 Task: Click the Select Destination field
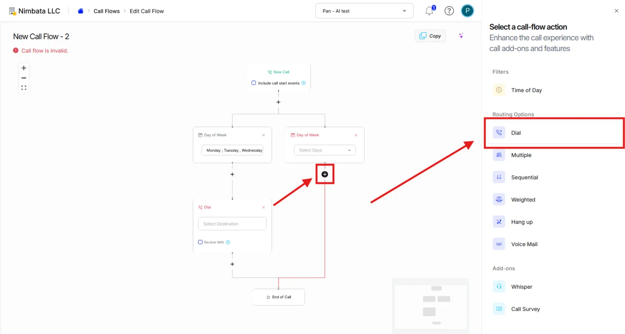tap(232, 224)
